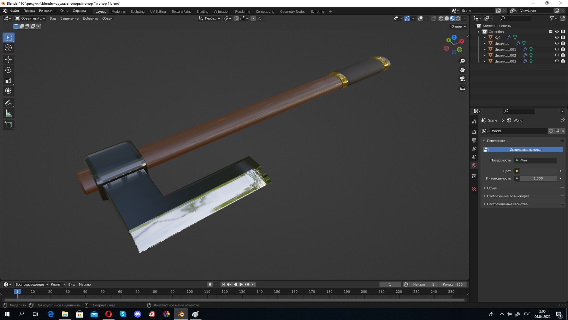Select the Annotate tool
The height and width of the screenshot is (320, 568).
(8, 102)
